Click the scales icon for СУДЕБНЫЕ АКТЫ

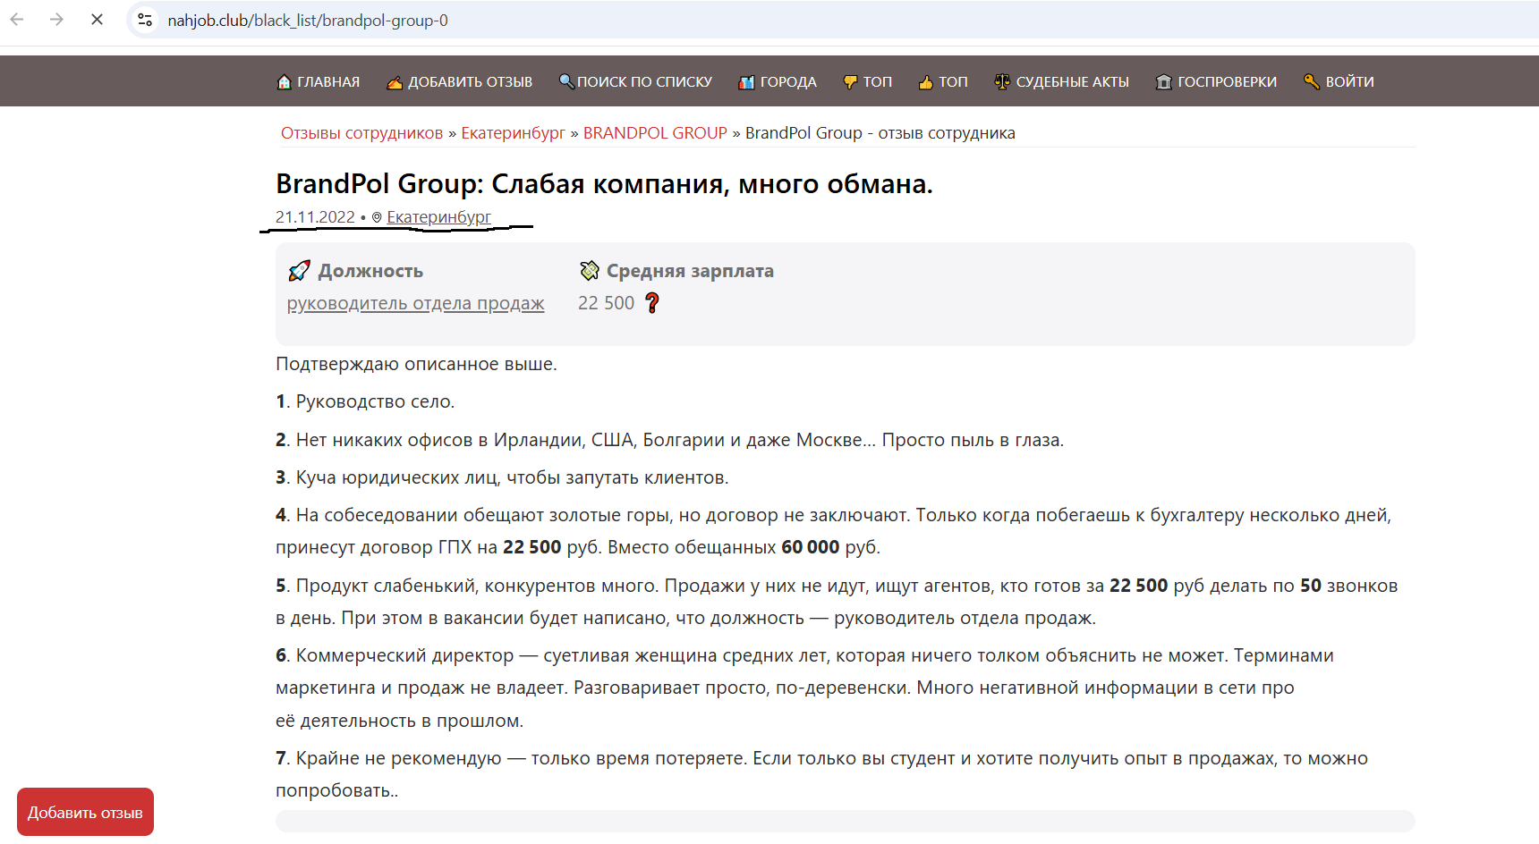pyautogui.click(x=1002, y=81)
